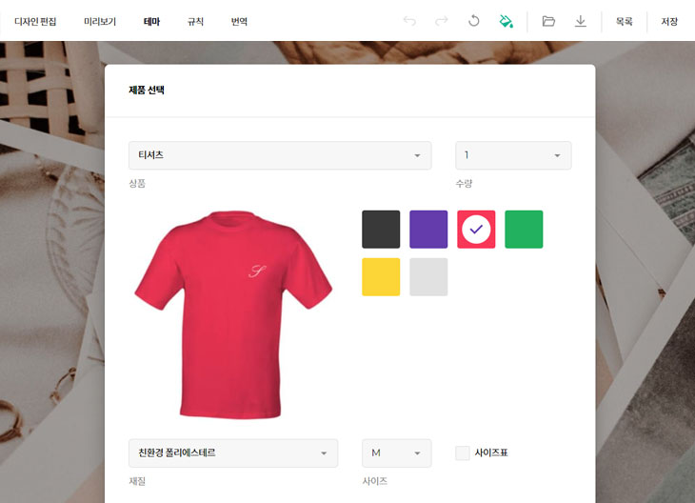Open the 친환경 폴리에스테르 material dropdown
695x503 pixels.
pyautogui.click(x=233, y=453)
